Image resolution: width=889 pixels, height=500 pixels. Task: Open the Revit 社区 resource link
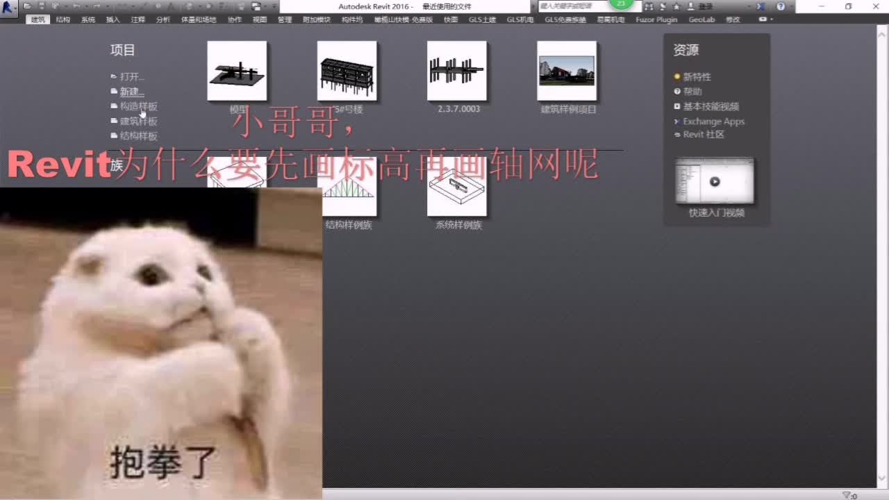703,135
